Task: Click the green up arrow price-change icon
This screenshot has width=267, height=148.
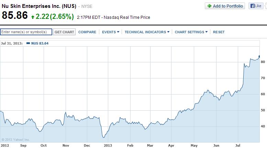Action: click(x=33, y=17)
